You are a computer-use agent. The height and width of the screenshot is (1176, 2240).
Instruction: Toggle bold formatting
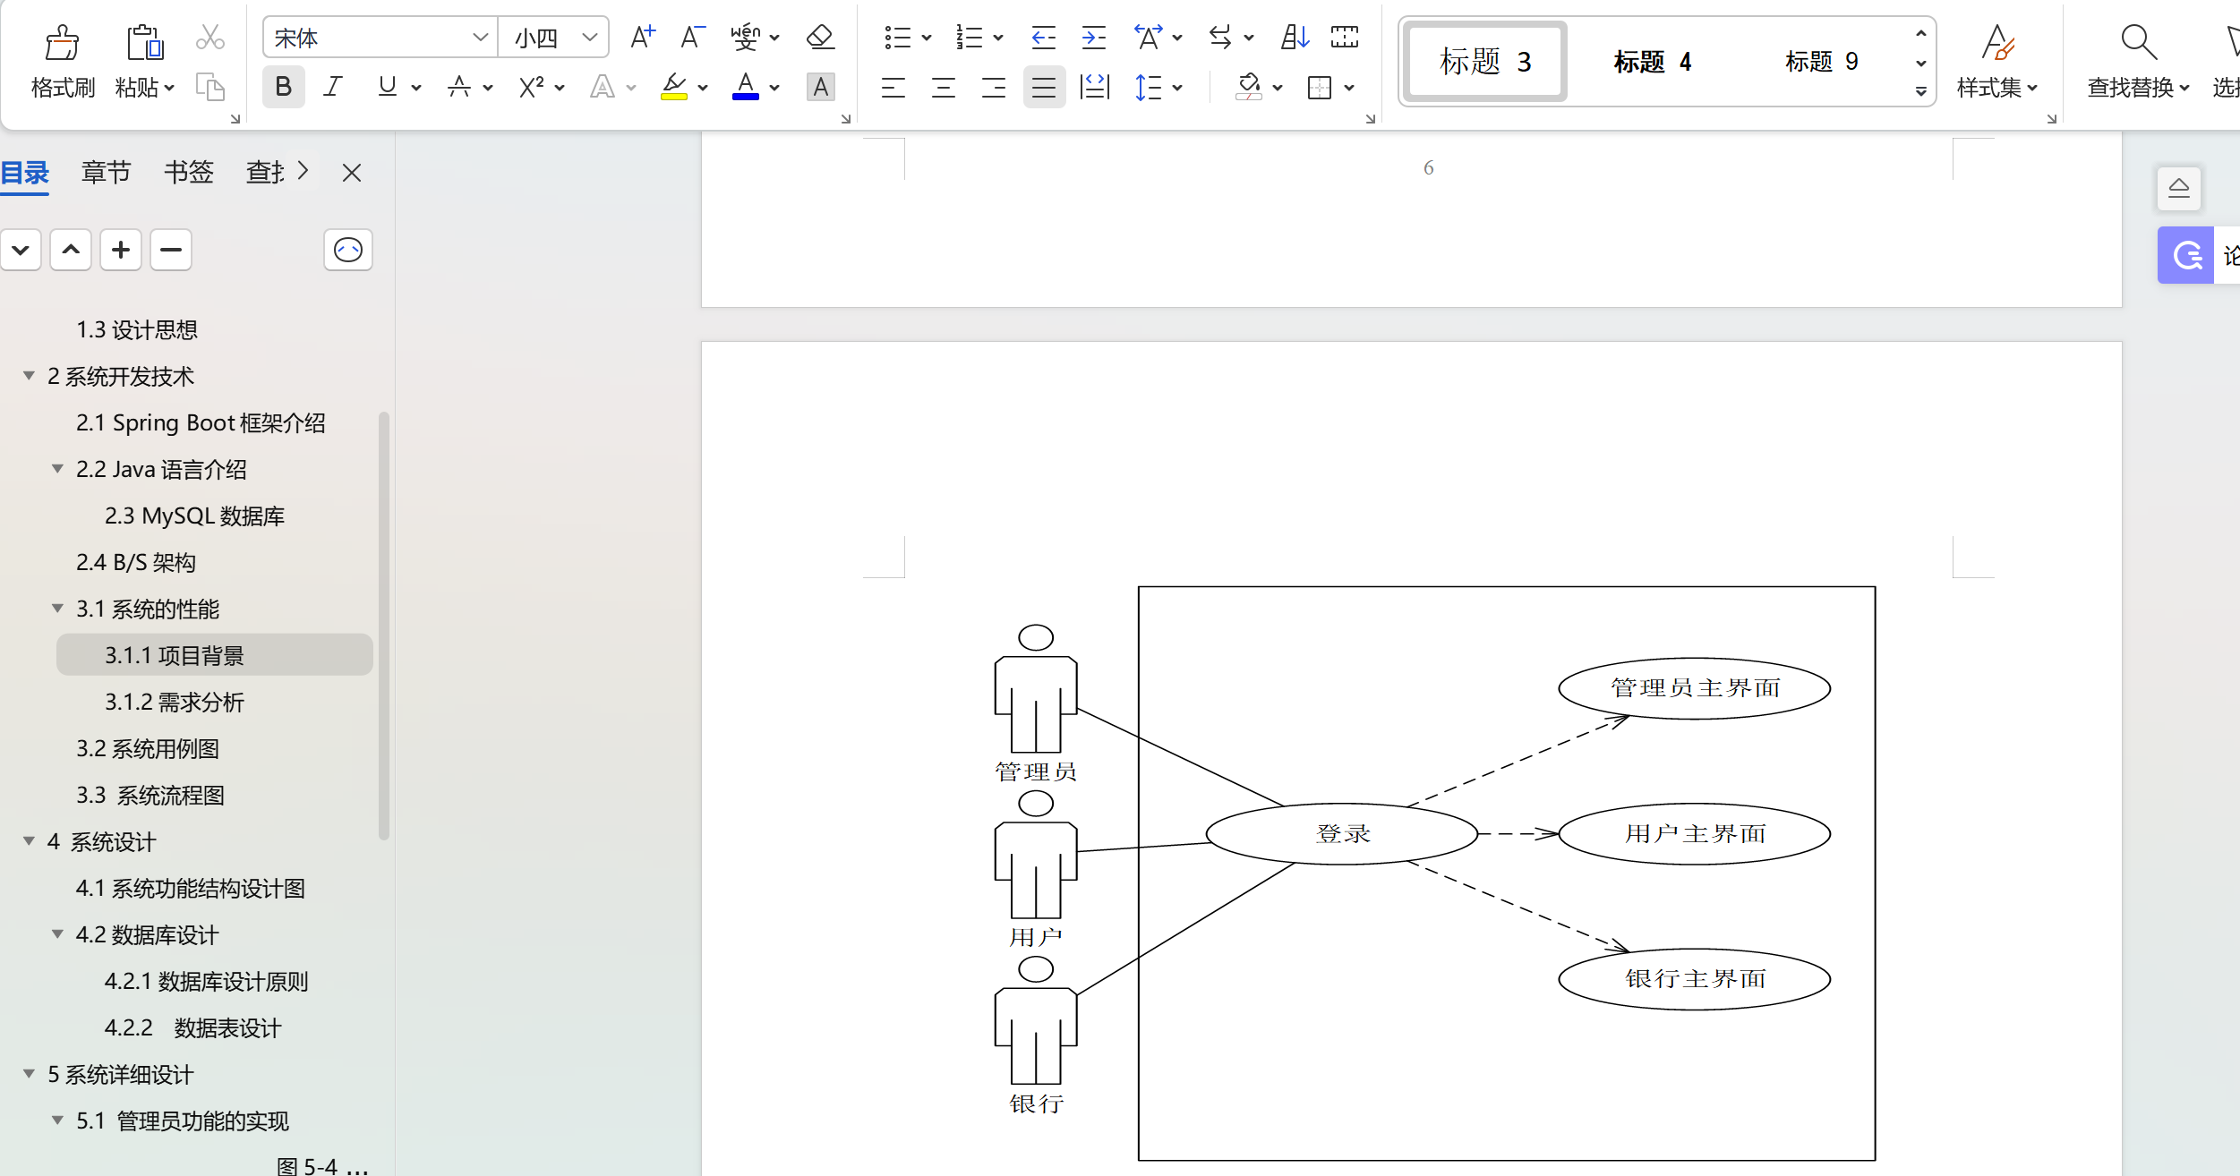tap(283, 88)
